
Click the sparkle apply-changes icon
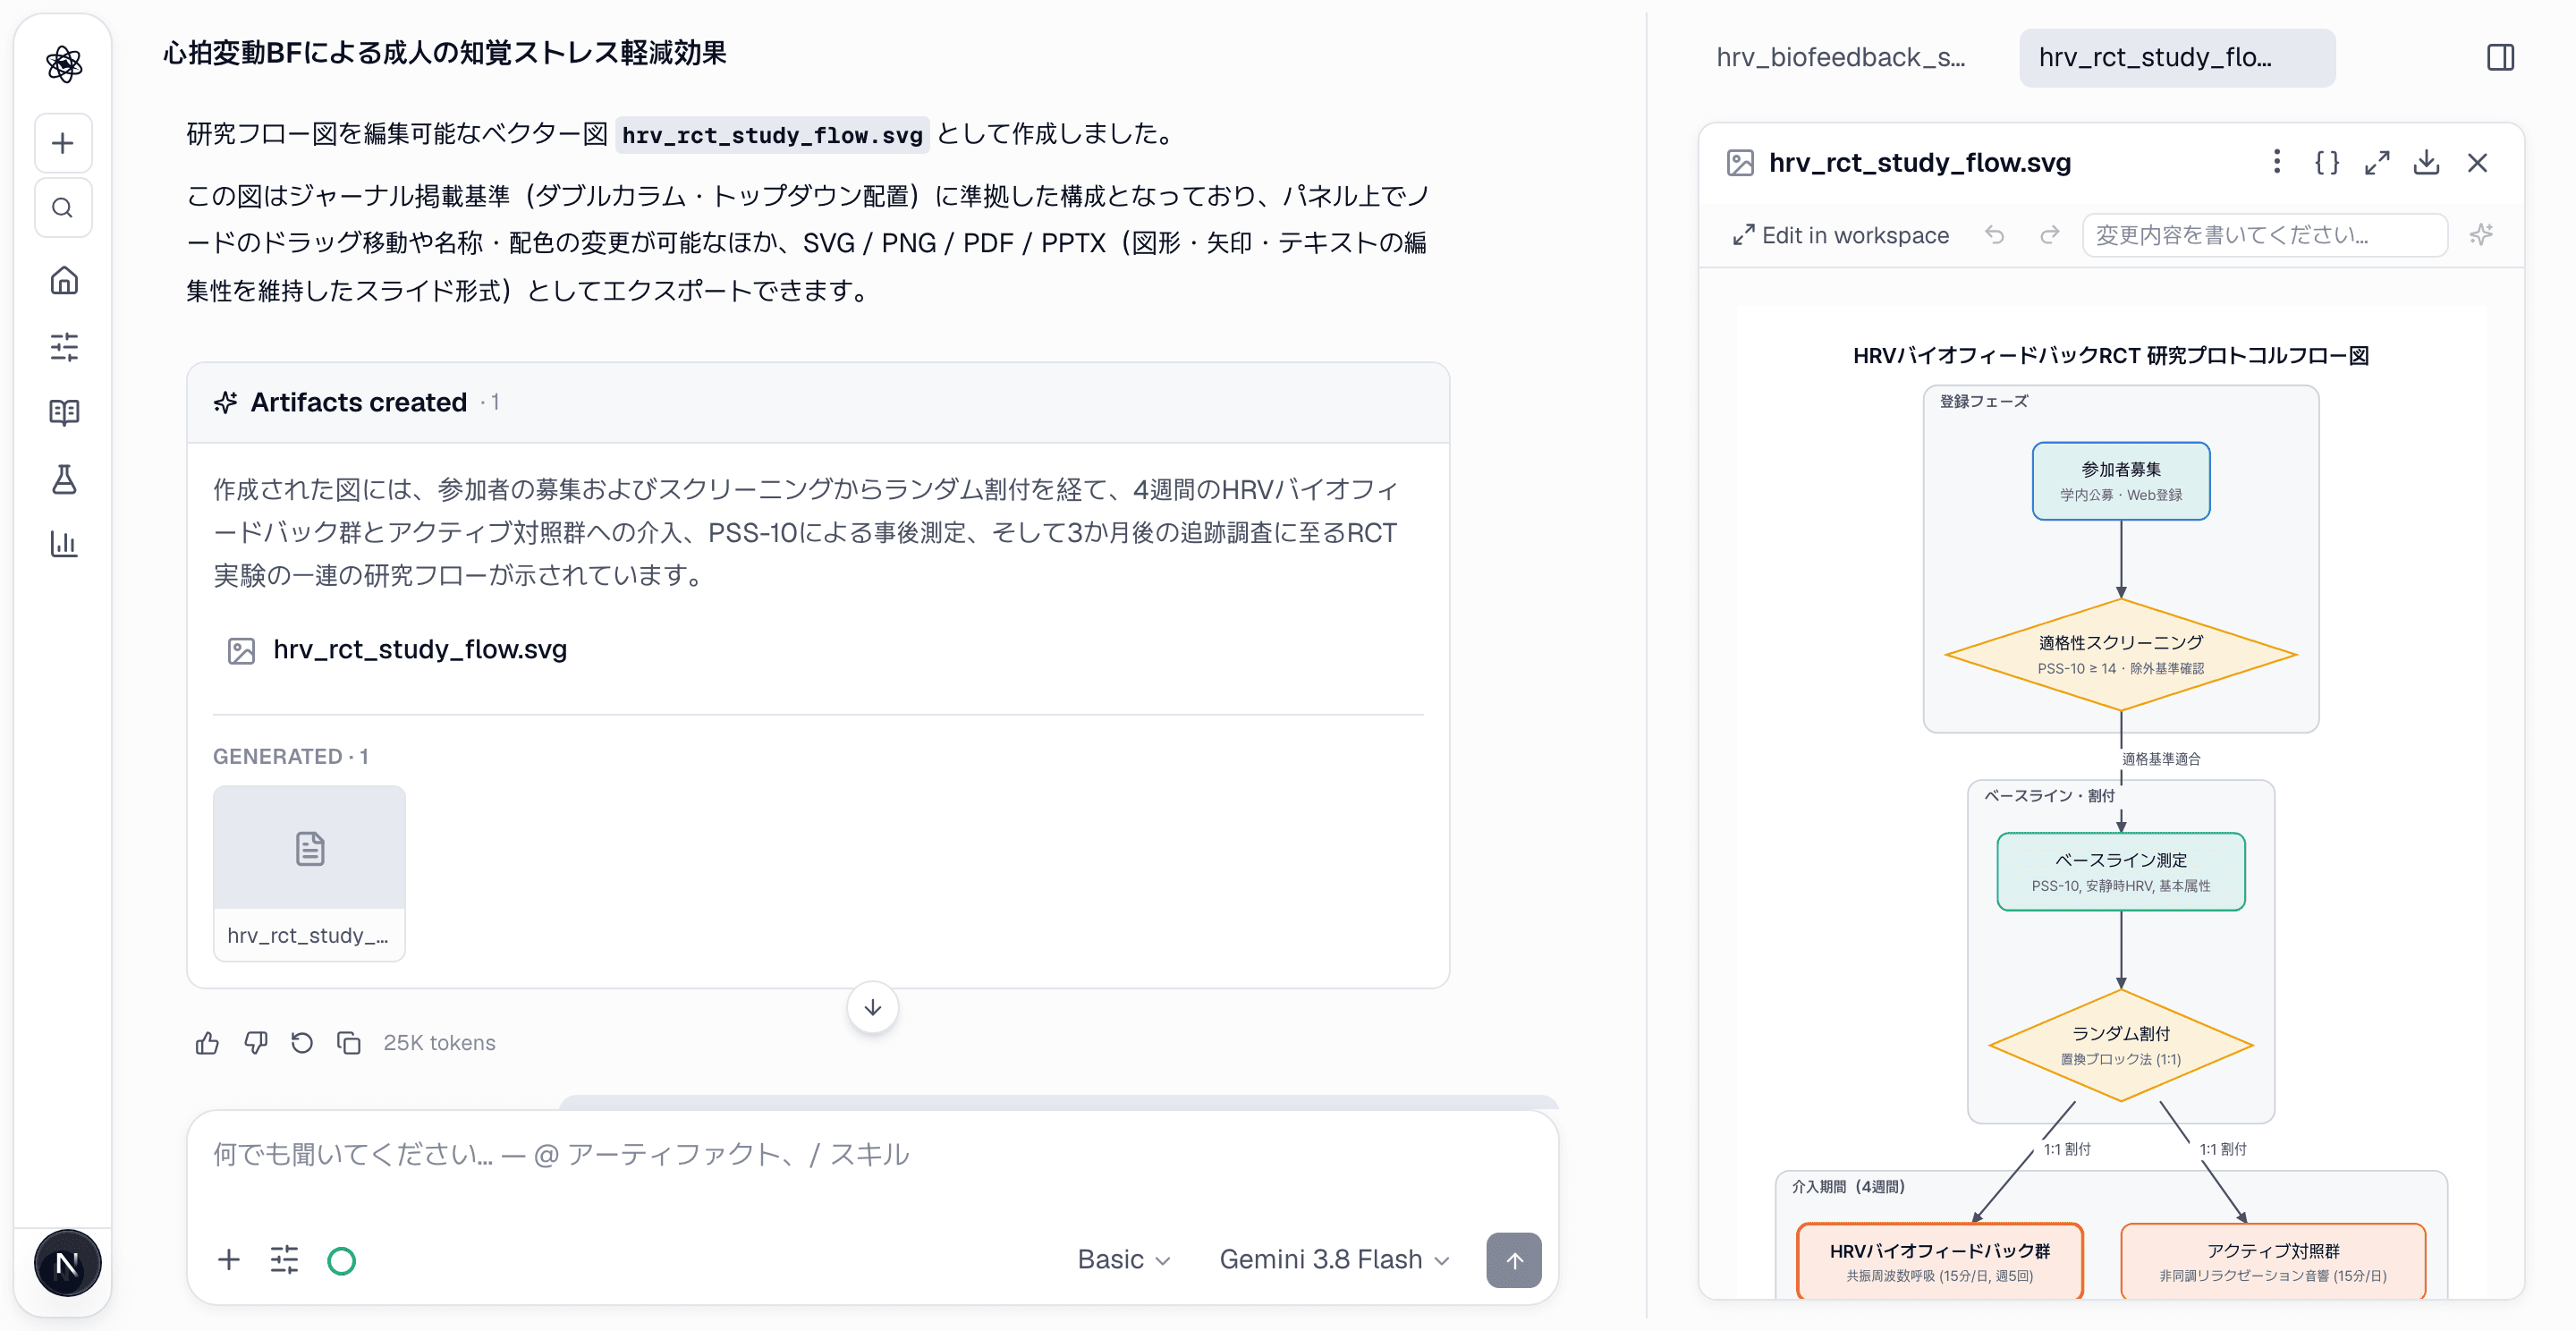[x=2481, y=235]
